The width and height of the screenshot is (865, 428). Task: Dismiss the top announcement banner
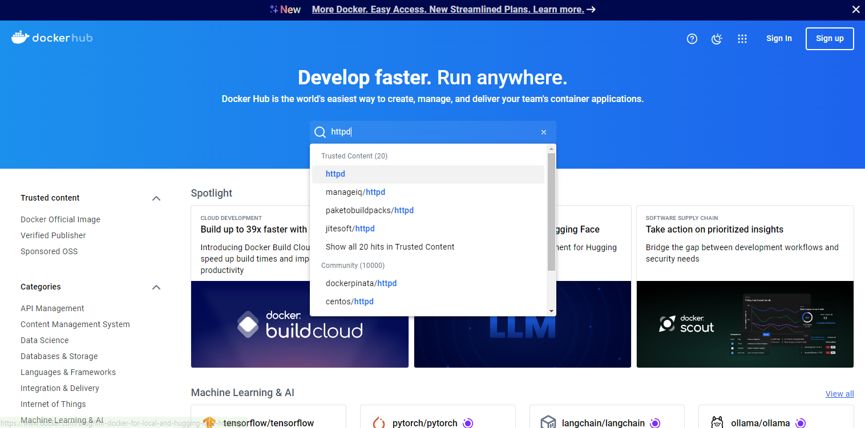point(856,10)
